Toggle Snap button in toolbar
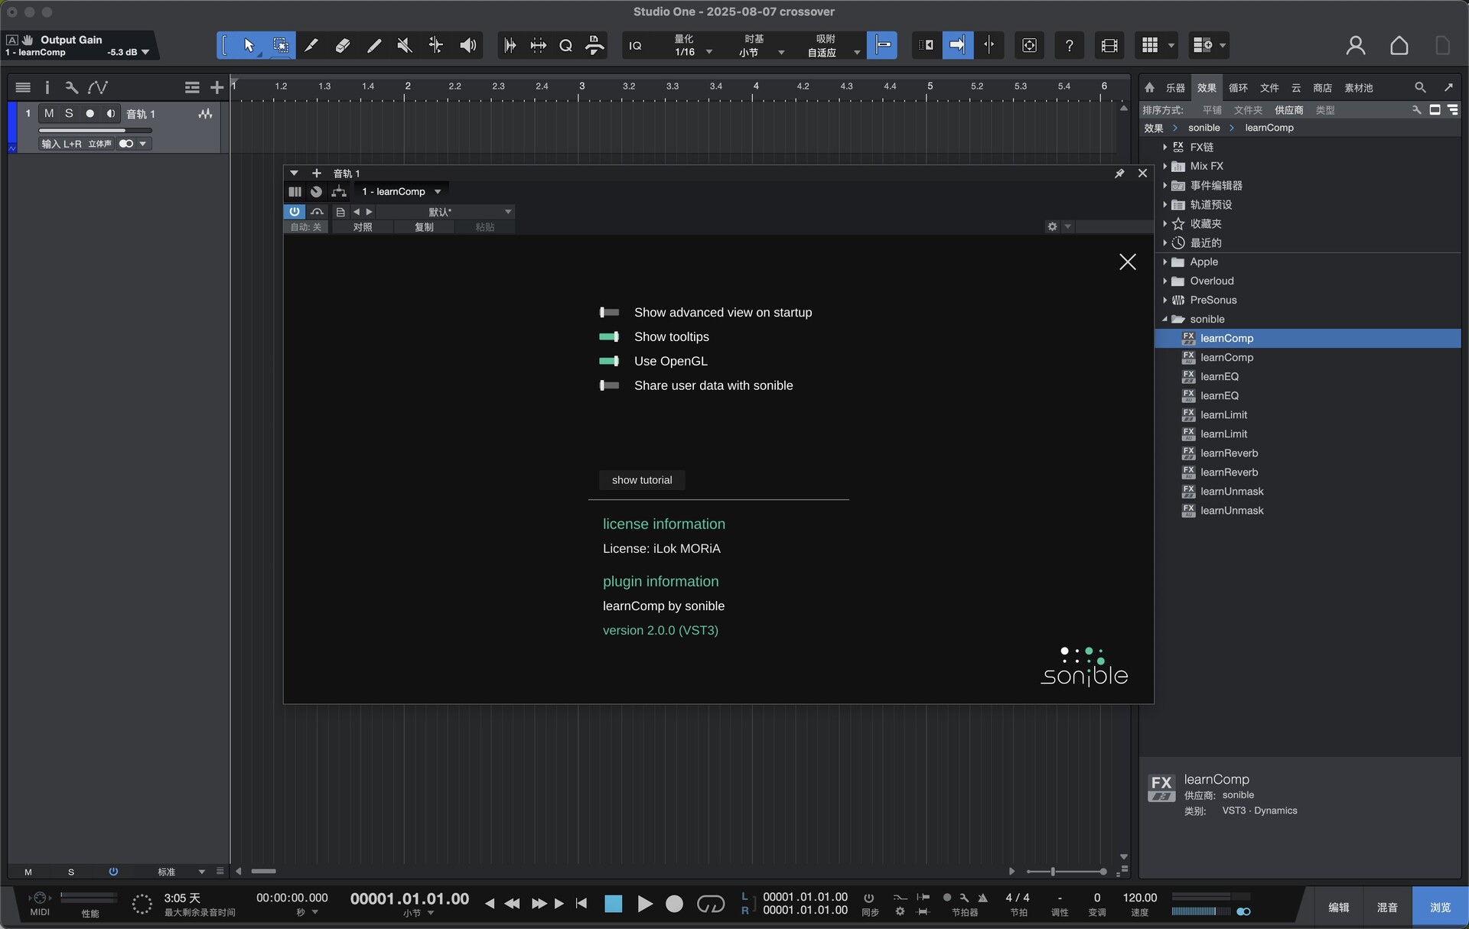The image size is (1469, 929). (882, 46)
